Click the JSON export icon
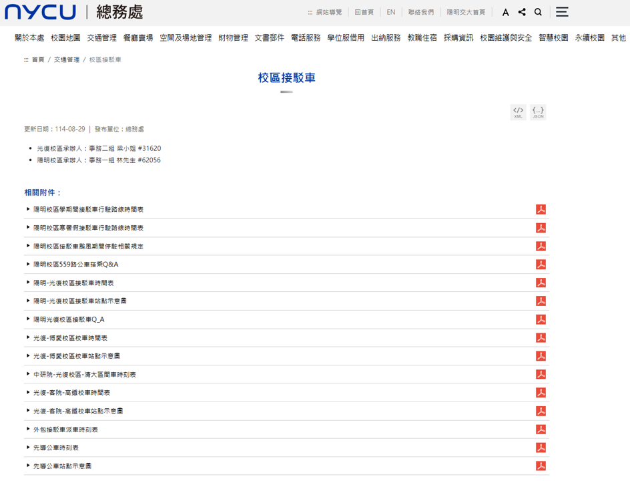Image resolution: width=630 pixels, height=481 pixels. tap(538, 112)
